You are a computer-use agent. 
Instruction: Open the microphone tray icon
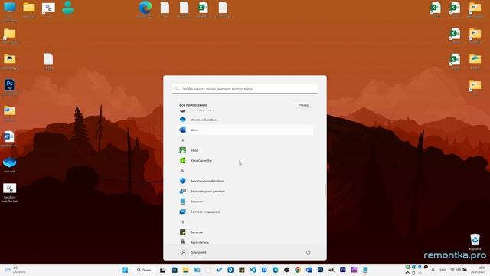(x=433, y=270)
